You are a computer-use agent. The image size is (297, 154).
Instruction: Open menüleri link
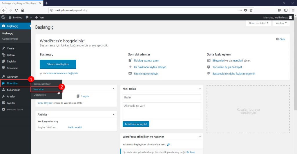tap(238, 61)
